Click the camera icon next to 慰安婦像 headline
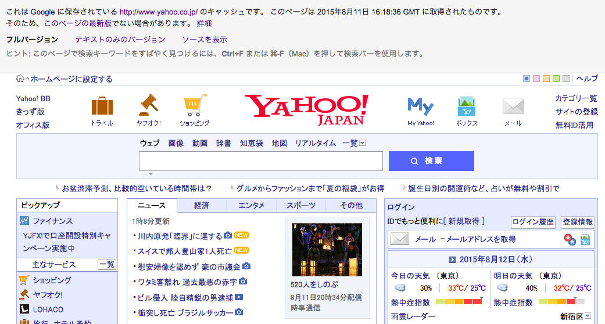605x324 pixels. coord(246,266)
